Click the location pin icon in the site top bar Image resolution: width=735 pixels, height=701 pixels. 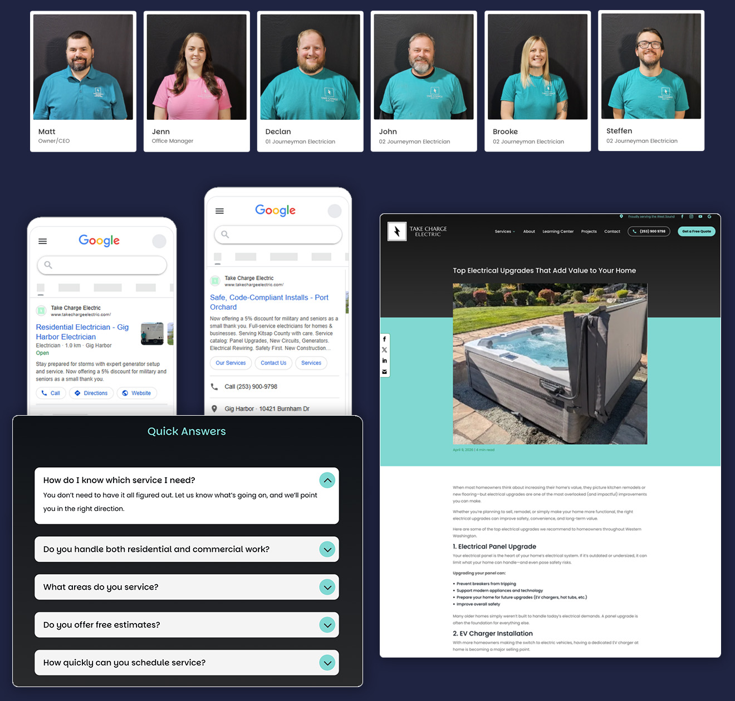621,217
